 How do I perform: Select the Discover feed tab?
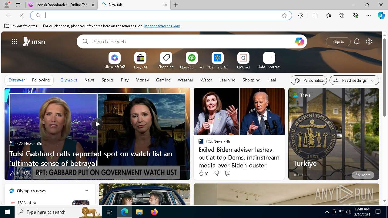pyautogui.click(x=17, y=80)
